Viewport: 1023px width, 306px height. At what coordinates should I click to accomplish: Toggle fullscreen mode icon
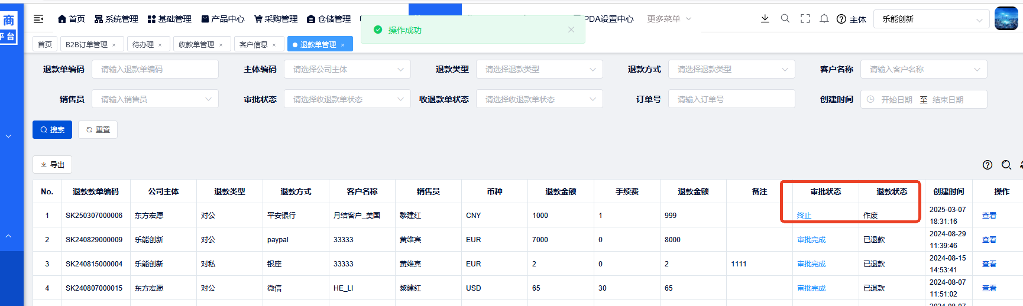pos(805,18)
